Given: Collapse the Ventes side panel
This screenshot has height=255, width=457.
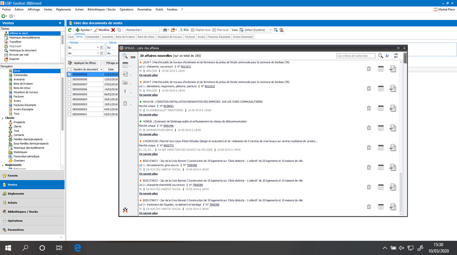Looking at the screenshot, I should click(60, 23).
